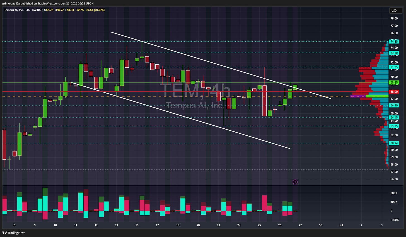Screen dimensions: 406x237
Task: Click the 60.94 price level label
Action: 394,143
